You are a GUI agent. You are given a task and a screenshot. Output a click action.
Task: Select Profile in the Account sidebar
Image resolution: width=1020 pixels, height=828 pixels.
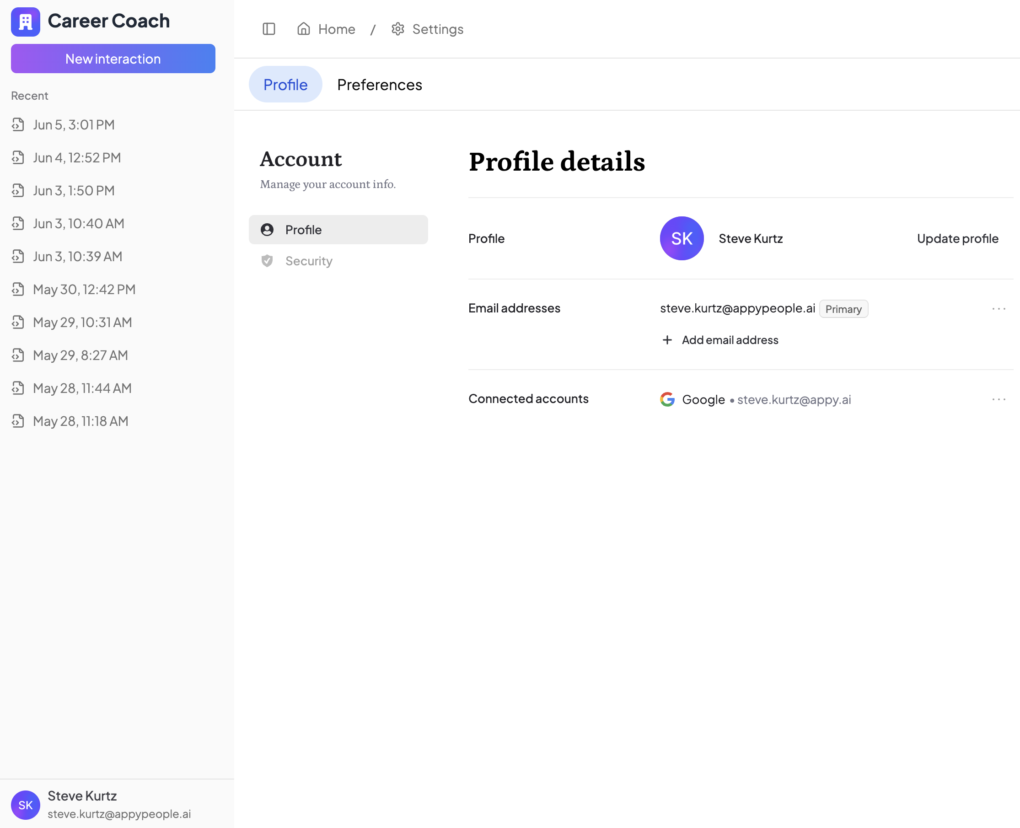(338, 230)
